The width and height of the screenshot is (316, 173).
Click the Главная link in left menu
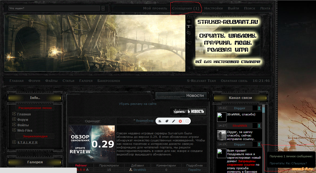(x=24, y=114)
